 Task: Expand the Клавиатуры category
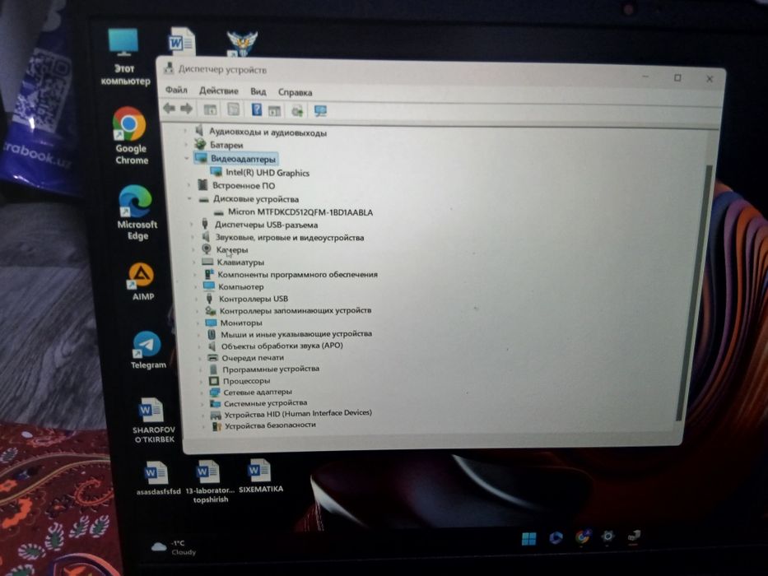[193, 262]
